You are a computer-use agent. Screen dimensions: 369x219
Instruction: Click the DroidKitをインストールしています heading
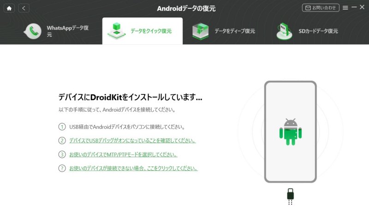[x=130, y=97]
